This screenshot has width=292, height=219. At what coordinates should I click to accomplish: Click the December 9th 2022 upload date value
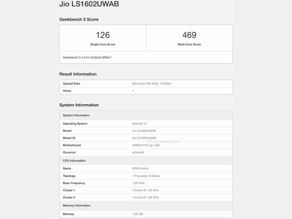coord(151,84)
